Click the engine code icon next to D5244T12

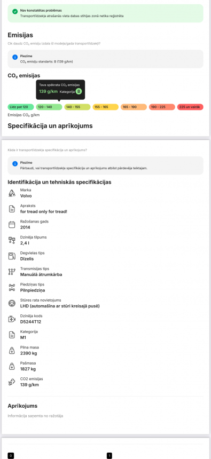pyautogui.click(x=12, y=319)
